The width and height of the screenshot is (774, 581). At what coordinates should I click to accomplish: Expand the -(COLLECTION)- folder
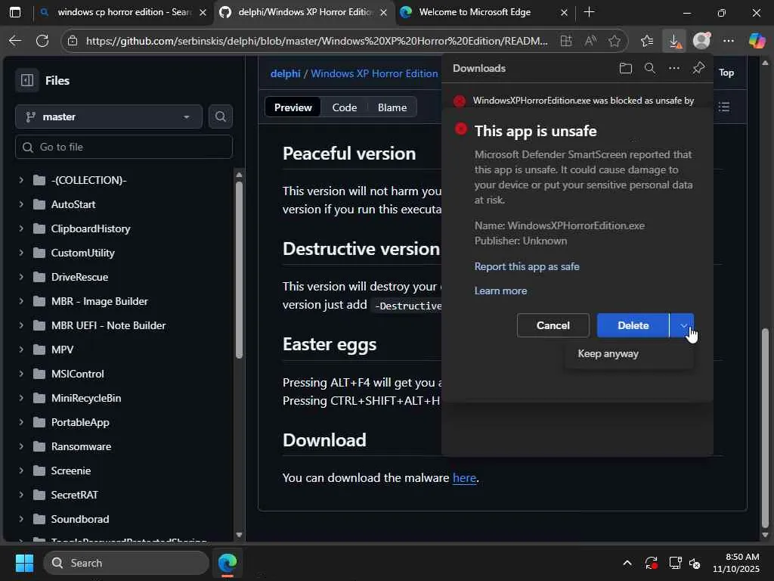pyautogui.click(x=21, y=180)
